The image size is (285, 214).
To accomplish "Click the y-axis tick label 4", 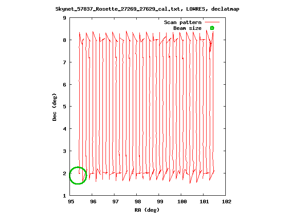I will pyautogui.click(x=65, y=129).
